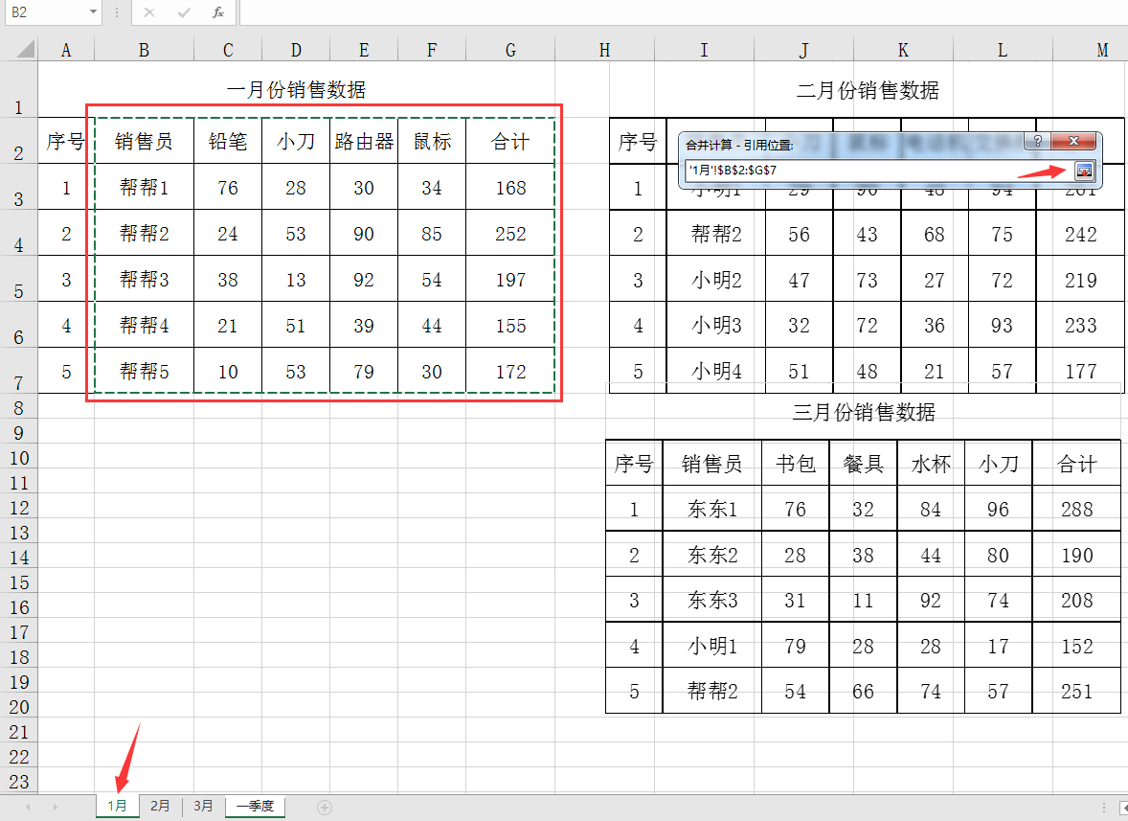Image resolution: width=1128 pixels, height=821 pixels.
Task: Select the March total 208
Action: [x=1077, y=600]
